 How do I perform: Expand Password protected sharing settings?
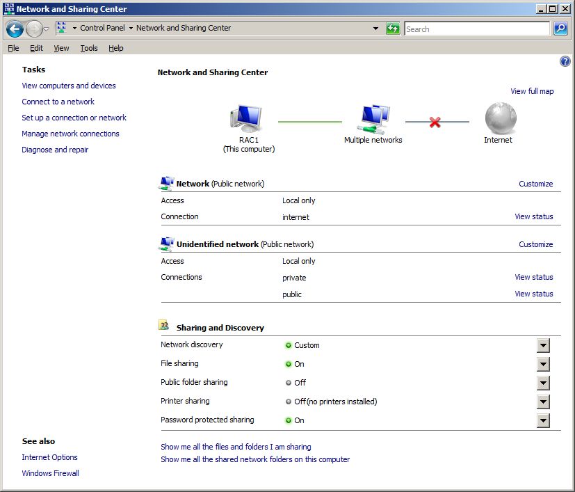[543, 420]
